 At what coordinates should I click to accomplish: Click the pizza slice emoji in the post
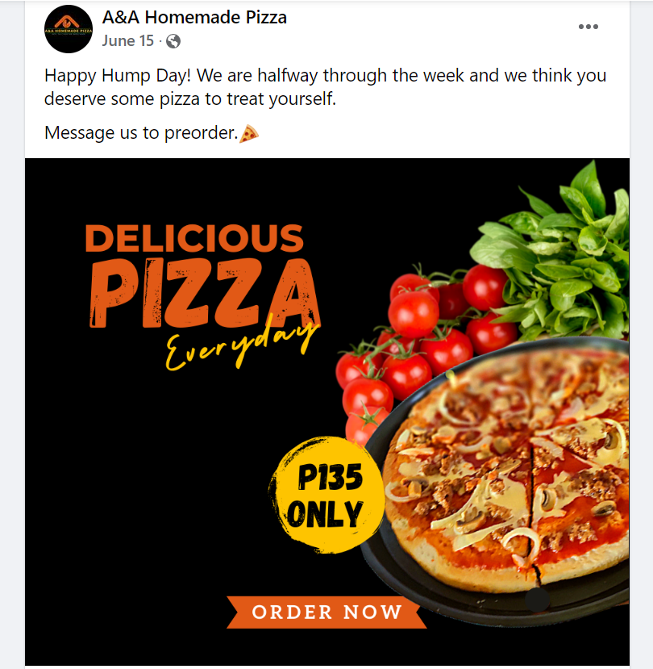249,133
